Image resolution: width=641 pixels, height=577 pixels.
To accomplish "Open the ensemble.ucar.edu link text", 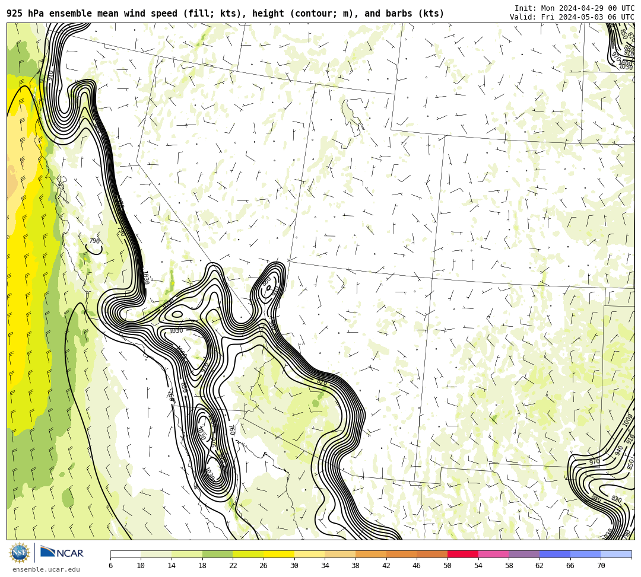I will pyautogui.click(x=46, y=569).
